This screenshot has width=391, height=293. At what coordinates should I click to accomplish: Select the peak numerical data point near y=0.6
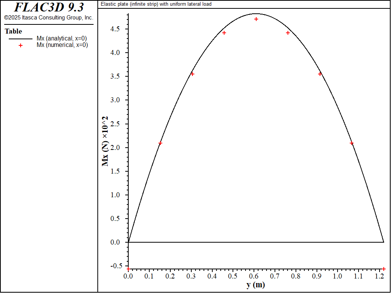coord(256,19)
